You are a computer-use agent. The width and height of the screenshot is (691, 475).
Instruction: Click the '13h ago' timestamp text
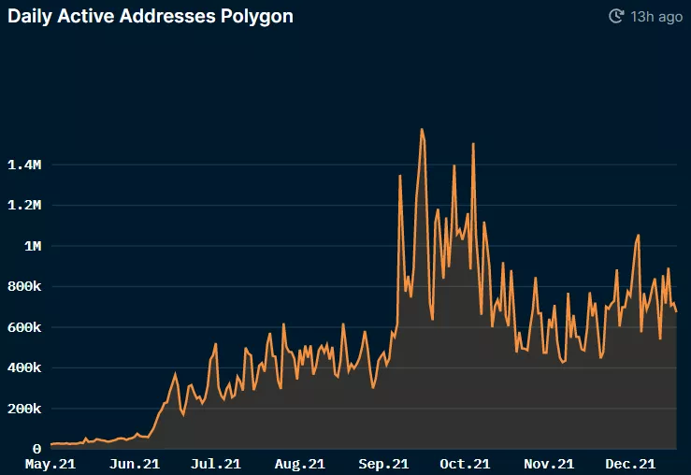pos(656,17)
